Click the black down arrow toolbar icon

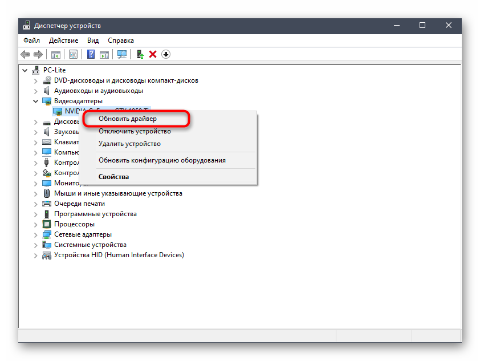(166, 54)
